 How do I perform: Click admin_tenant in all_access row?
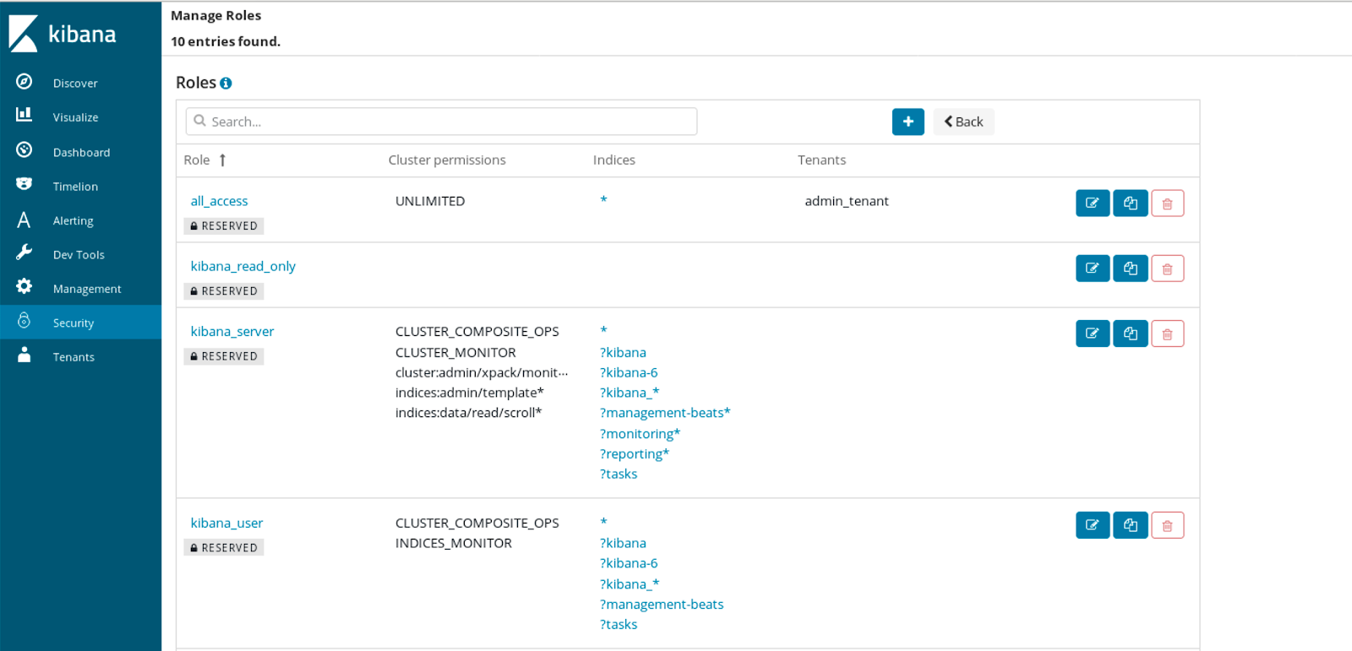coord(847,201)
